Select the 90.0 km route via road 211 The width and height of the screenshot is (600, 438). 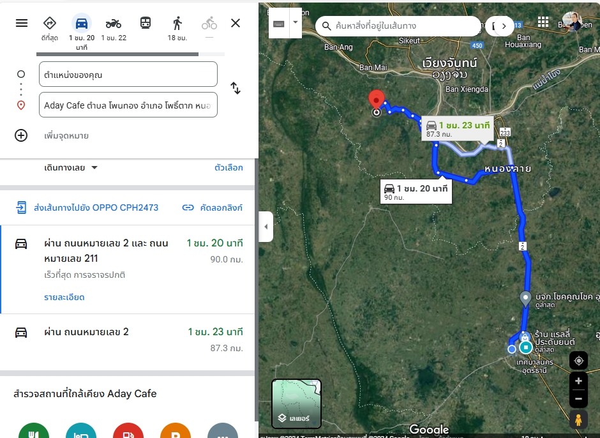tap(128, 269)
